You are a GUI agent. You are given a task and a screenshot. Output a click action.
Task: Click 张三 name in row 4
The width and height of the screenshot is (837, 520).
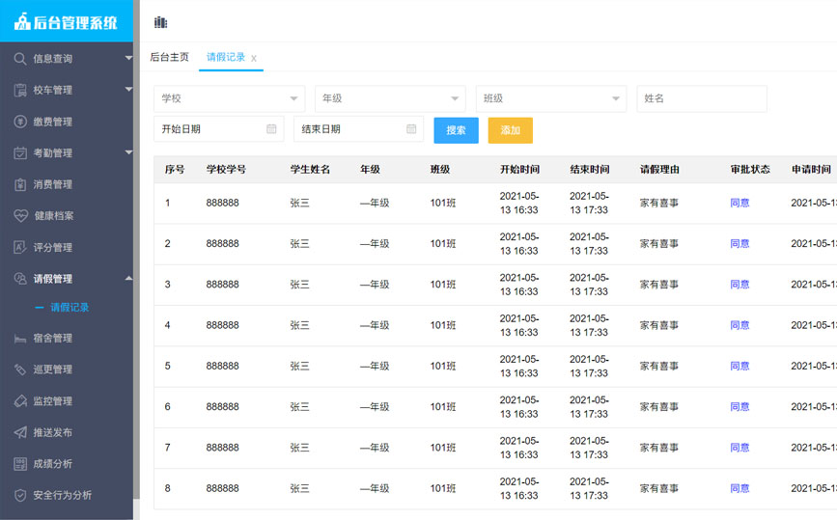point(299,325)
